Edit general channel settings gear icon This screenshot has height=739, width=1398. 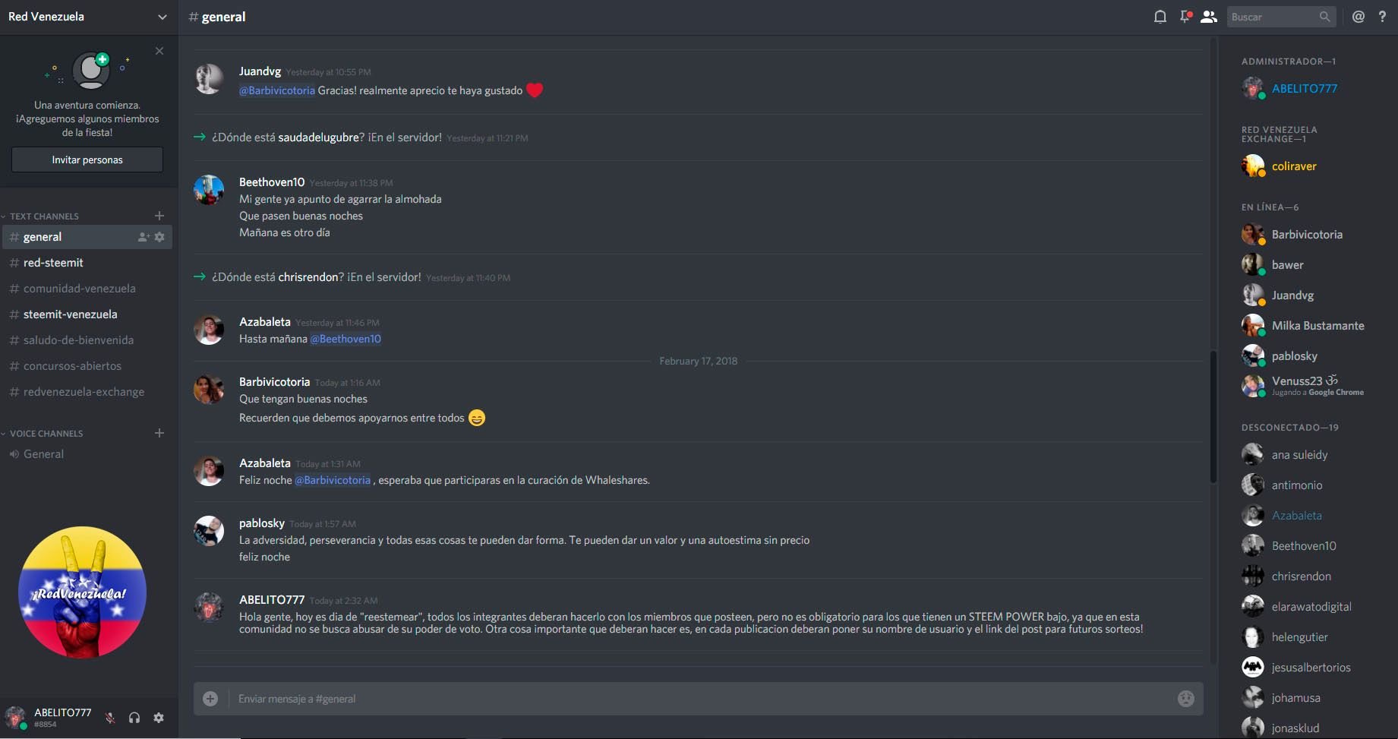coord(159,237)
